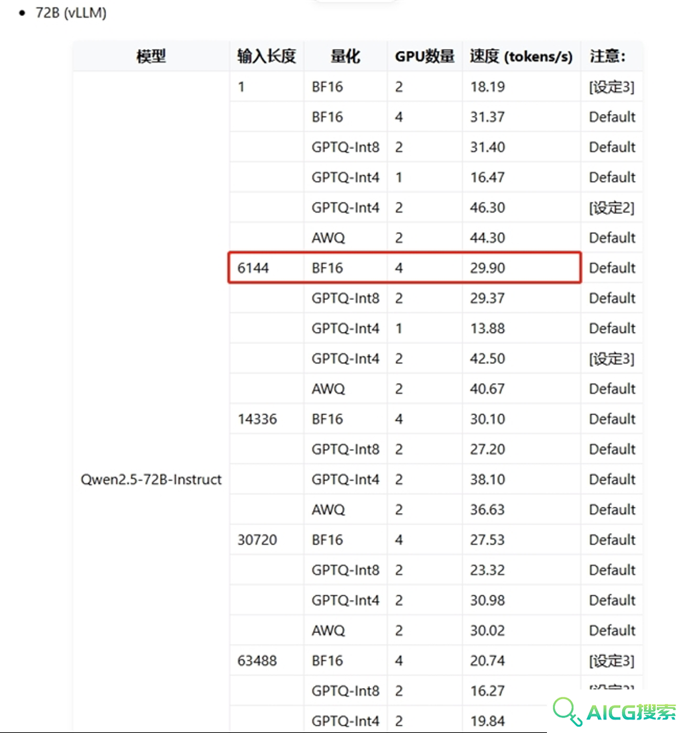Select GPTQ-Int4 in the 16.47 speed row
Screen dimensions: 681x733
tap(345, 177)
